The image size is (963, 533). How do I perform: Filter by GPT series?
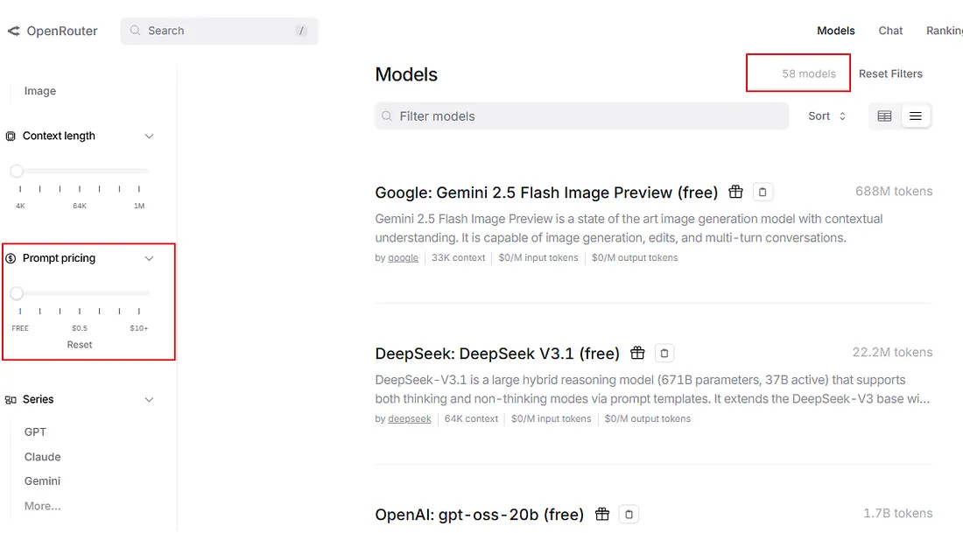click(35, 431)
